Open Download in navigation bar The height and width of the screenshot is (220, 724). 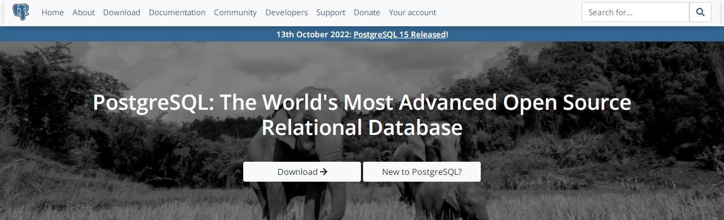122,12
